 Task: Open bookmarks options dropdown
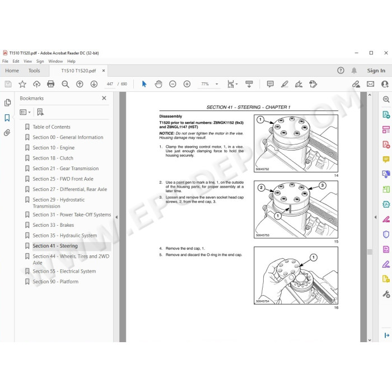[25, 112]
